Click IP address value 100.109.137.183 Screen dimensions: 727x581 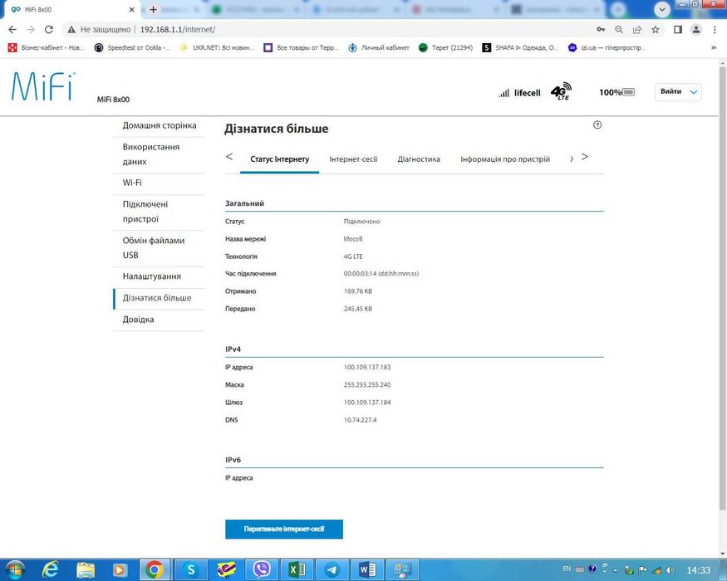pyautogui.click(x=367, y=367)
